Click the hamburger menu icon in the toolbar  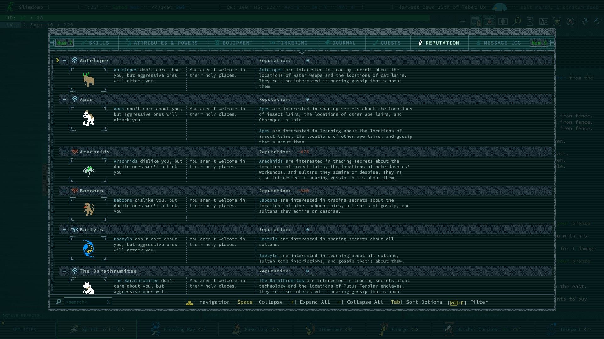tap(462, 21)
